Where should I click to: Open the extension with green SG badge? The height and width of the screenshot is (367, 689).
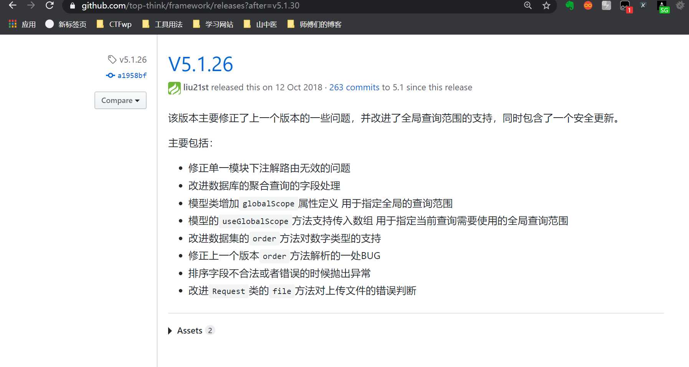(663, 7)
